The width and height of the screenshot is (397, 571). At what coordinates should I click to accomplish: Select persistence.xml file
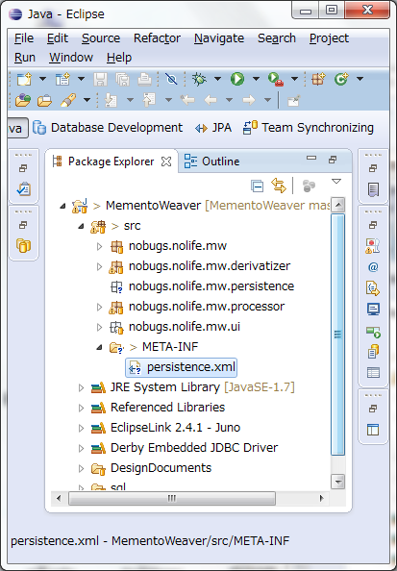(x=181, y=367)
